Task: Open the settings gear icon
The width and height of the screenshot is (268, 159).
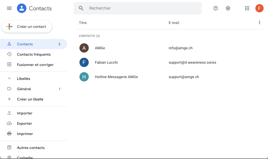Action: click(x=228, y=8)
